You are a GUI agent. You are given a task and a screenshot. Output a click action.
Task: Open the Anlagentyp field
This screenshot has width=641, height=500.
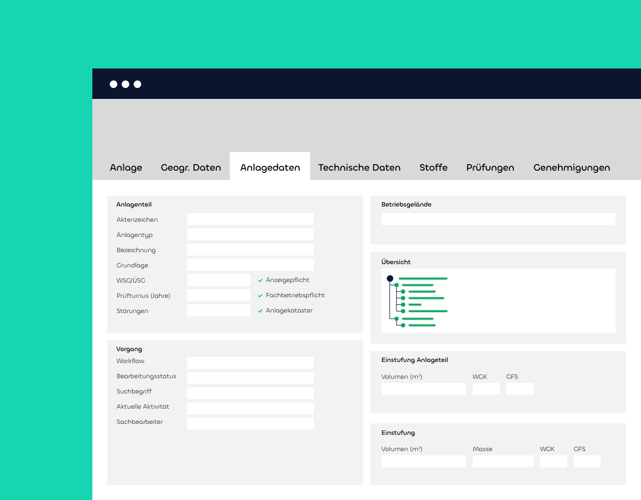click(250, 234)
